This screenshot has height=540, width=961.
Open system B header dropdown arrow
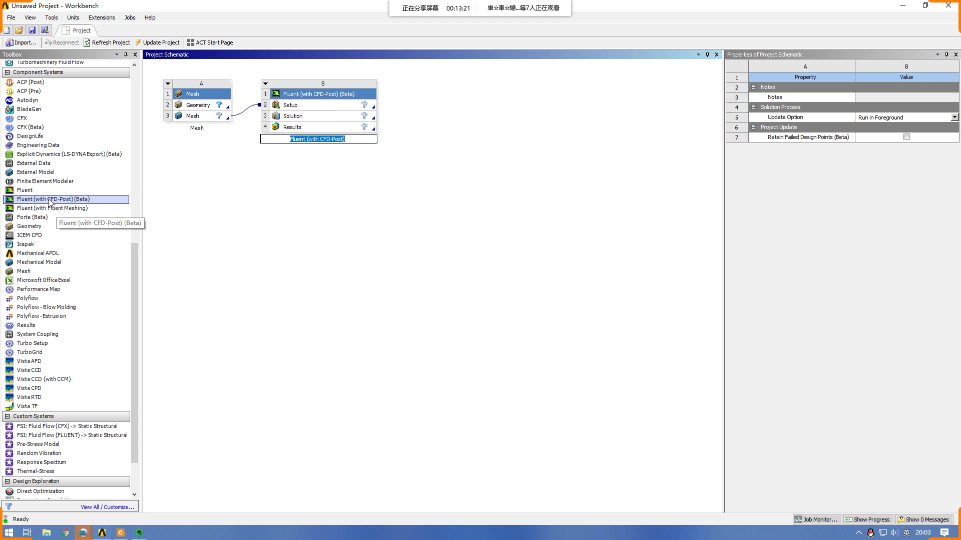coord(265,83)
